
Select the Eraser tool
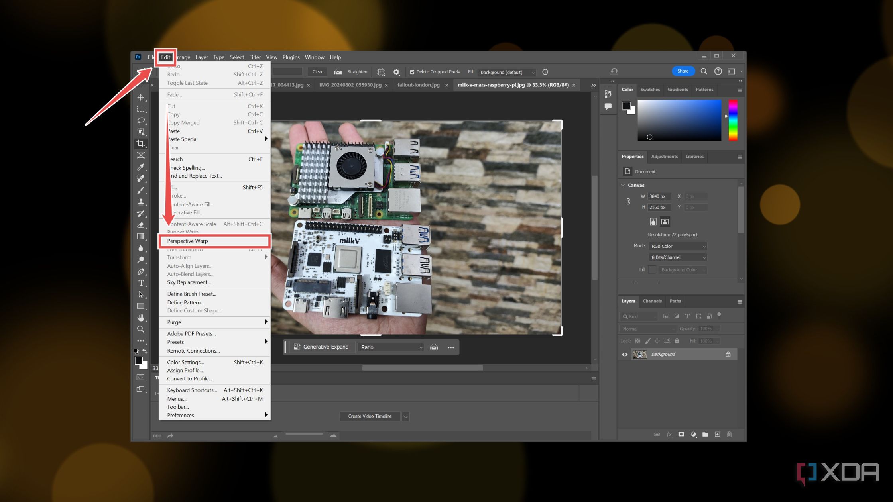pyautogui.click(x=141, y=225)
